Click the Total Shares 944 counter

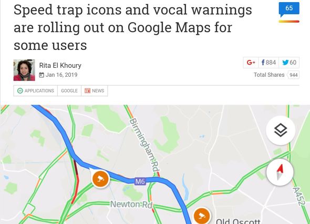(x=276, y=75)
